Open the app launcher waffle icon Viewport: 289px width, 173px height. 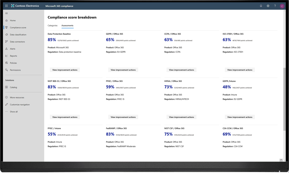tap(6, 6)
